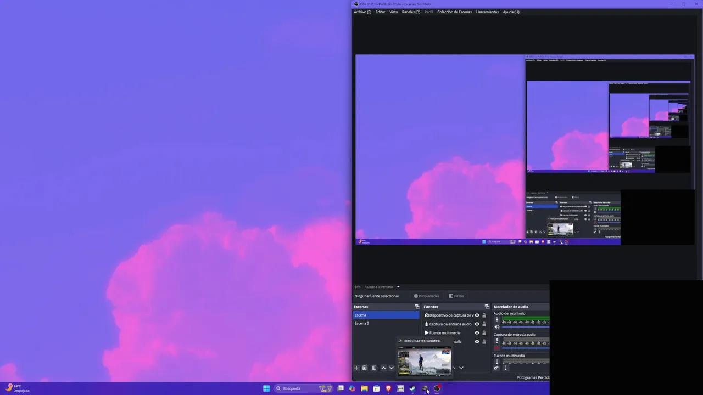Click the Escenas panel pop-out icon
Viewport: 703px width, 395px height.
tap(417, 307)
